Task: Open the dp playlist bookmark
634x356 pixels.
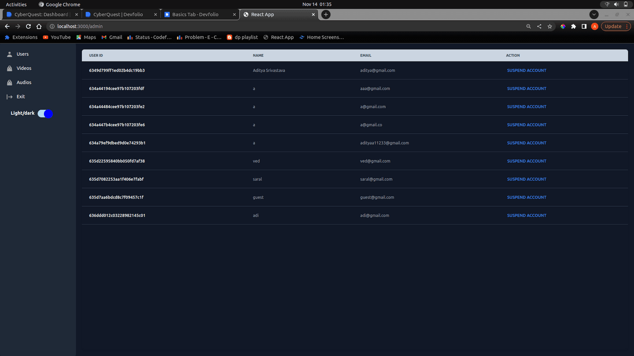Action: (242, 37)
